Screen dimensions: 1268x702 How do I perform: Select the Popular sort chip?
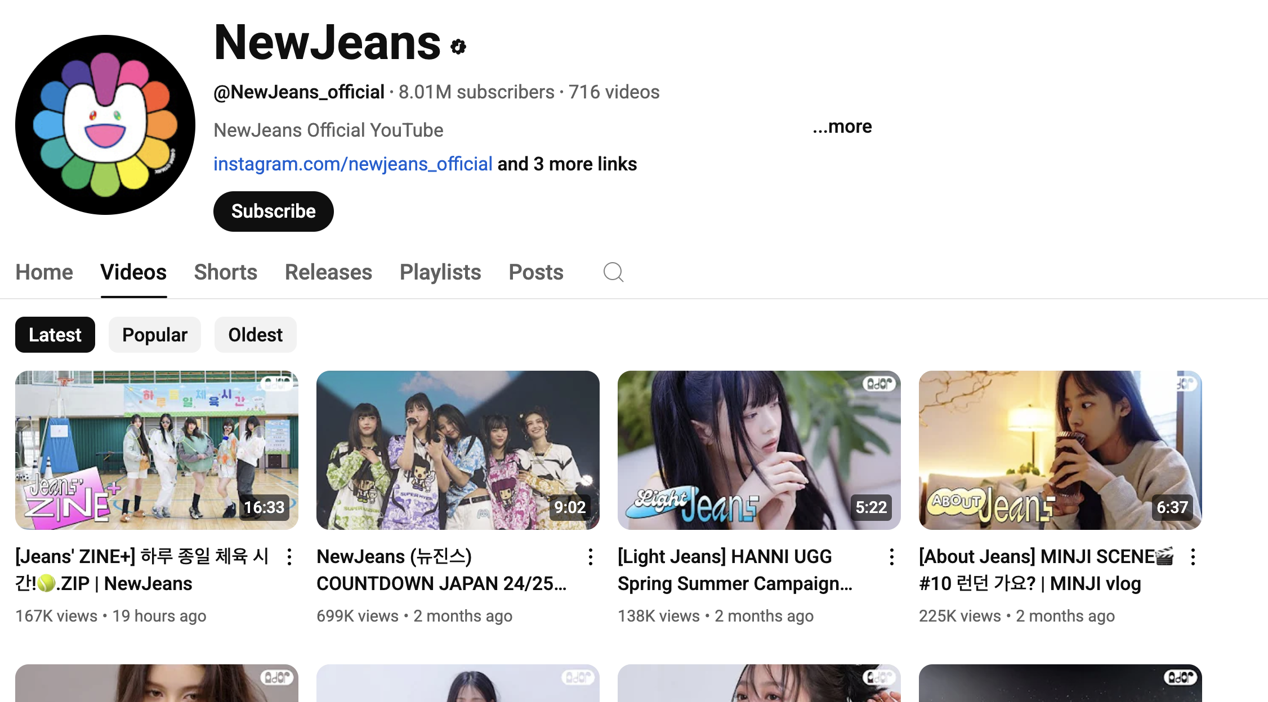tap(155, 335)
